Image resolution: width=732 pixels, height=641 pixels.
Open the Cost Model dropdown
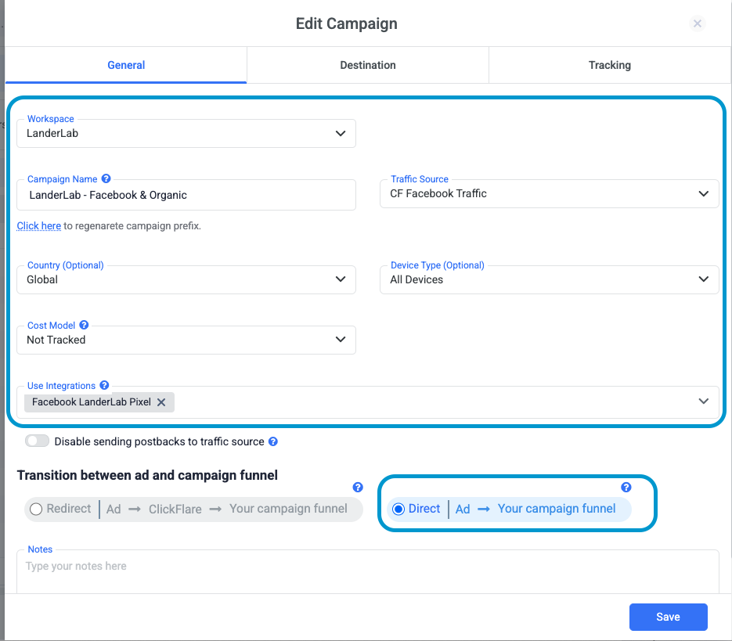[x=186, y=340]
